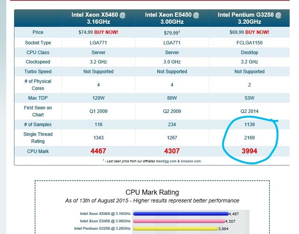Click the 80W TDP value

(x=172, y=98)
